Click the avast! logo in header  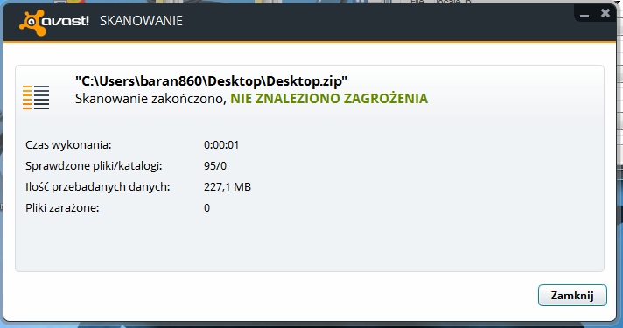click(x=54, y=22)
